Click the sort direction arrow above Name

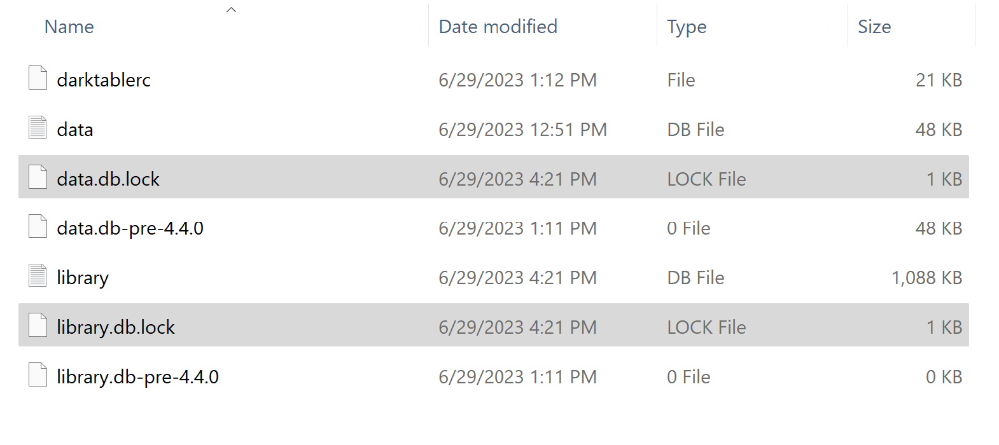(x=231, y=9)
